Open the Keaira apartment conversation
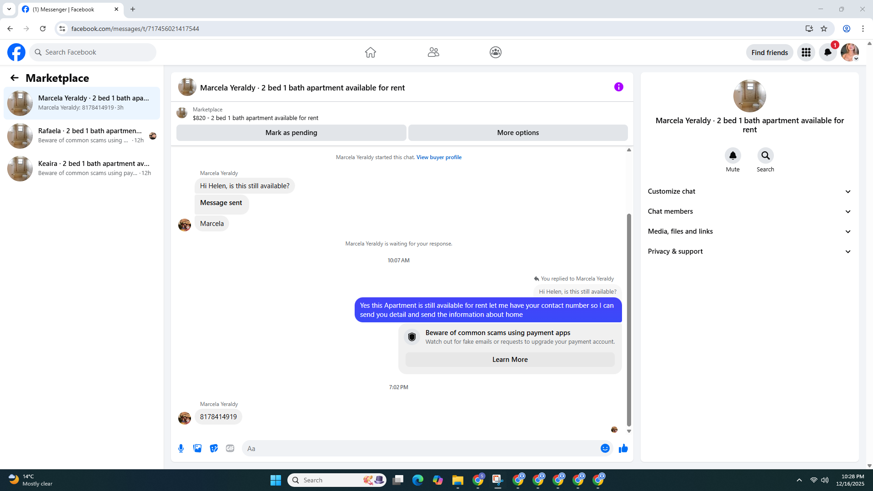Image resolution: width=873 pixels, height=491 pixels. click(x=82, y=169)
